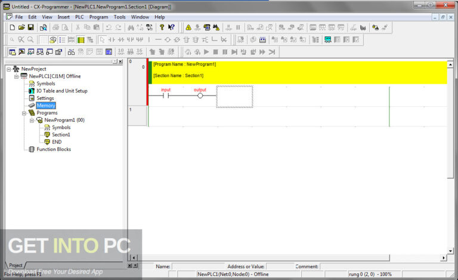Toggle the watch window icon
This screenshot has width=458, height=280.
coord(31,52)
